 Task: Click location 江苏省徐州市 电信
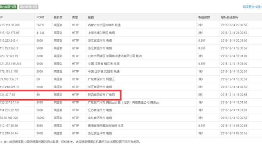[100, 110]
